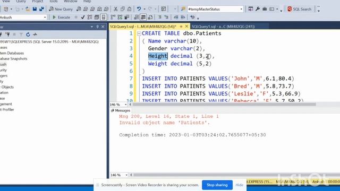
Task: Click the Save All icon
Action: 41,9
